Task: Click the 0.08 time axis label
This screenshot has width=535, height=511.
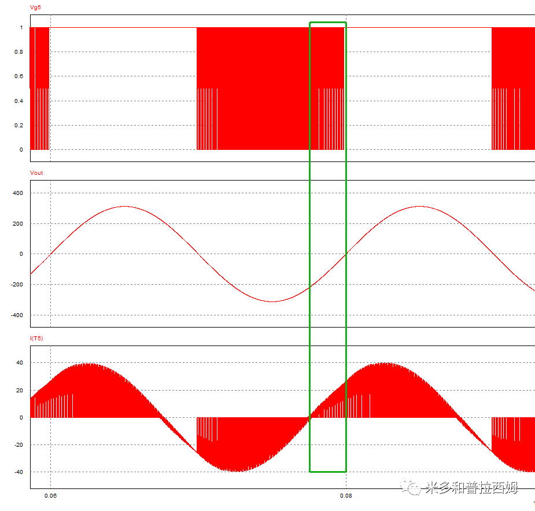Action: (346, 495)
